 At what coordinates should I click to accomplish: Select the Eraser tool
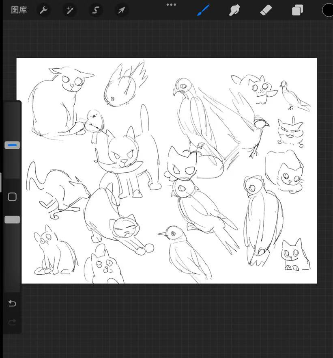pyautogui.click(x=266, y=10)
